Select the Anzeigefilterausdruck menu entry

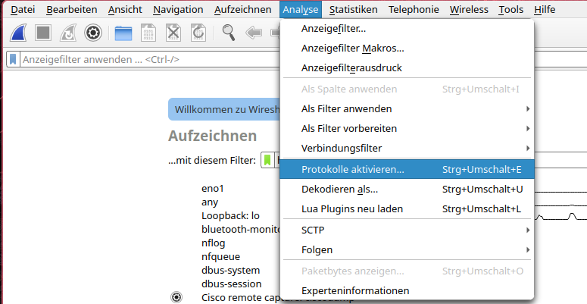tap(407, 67)
